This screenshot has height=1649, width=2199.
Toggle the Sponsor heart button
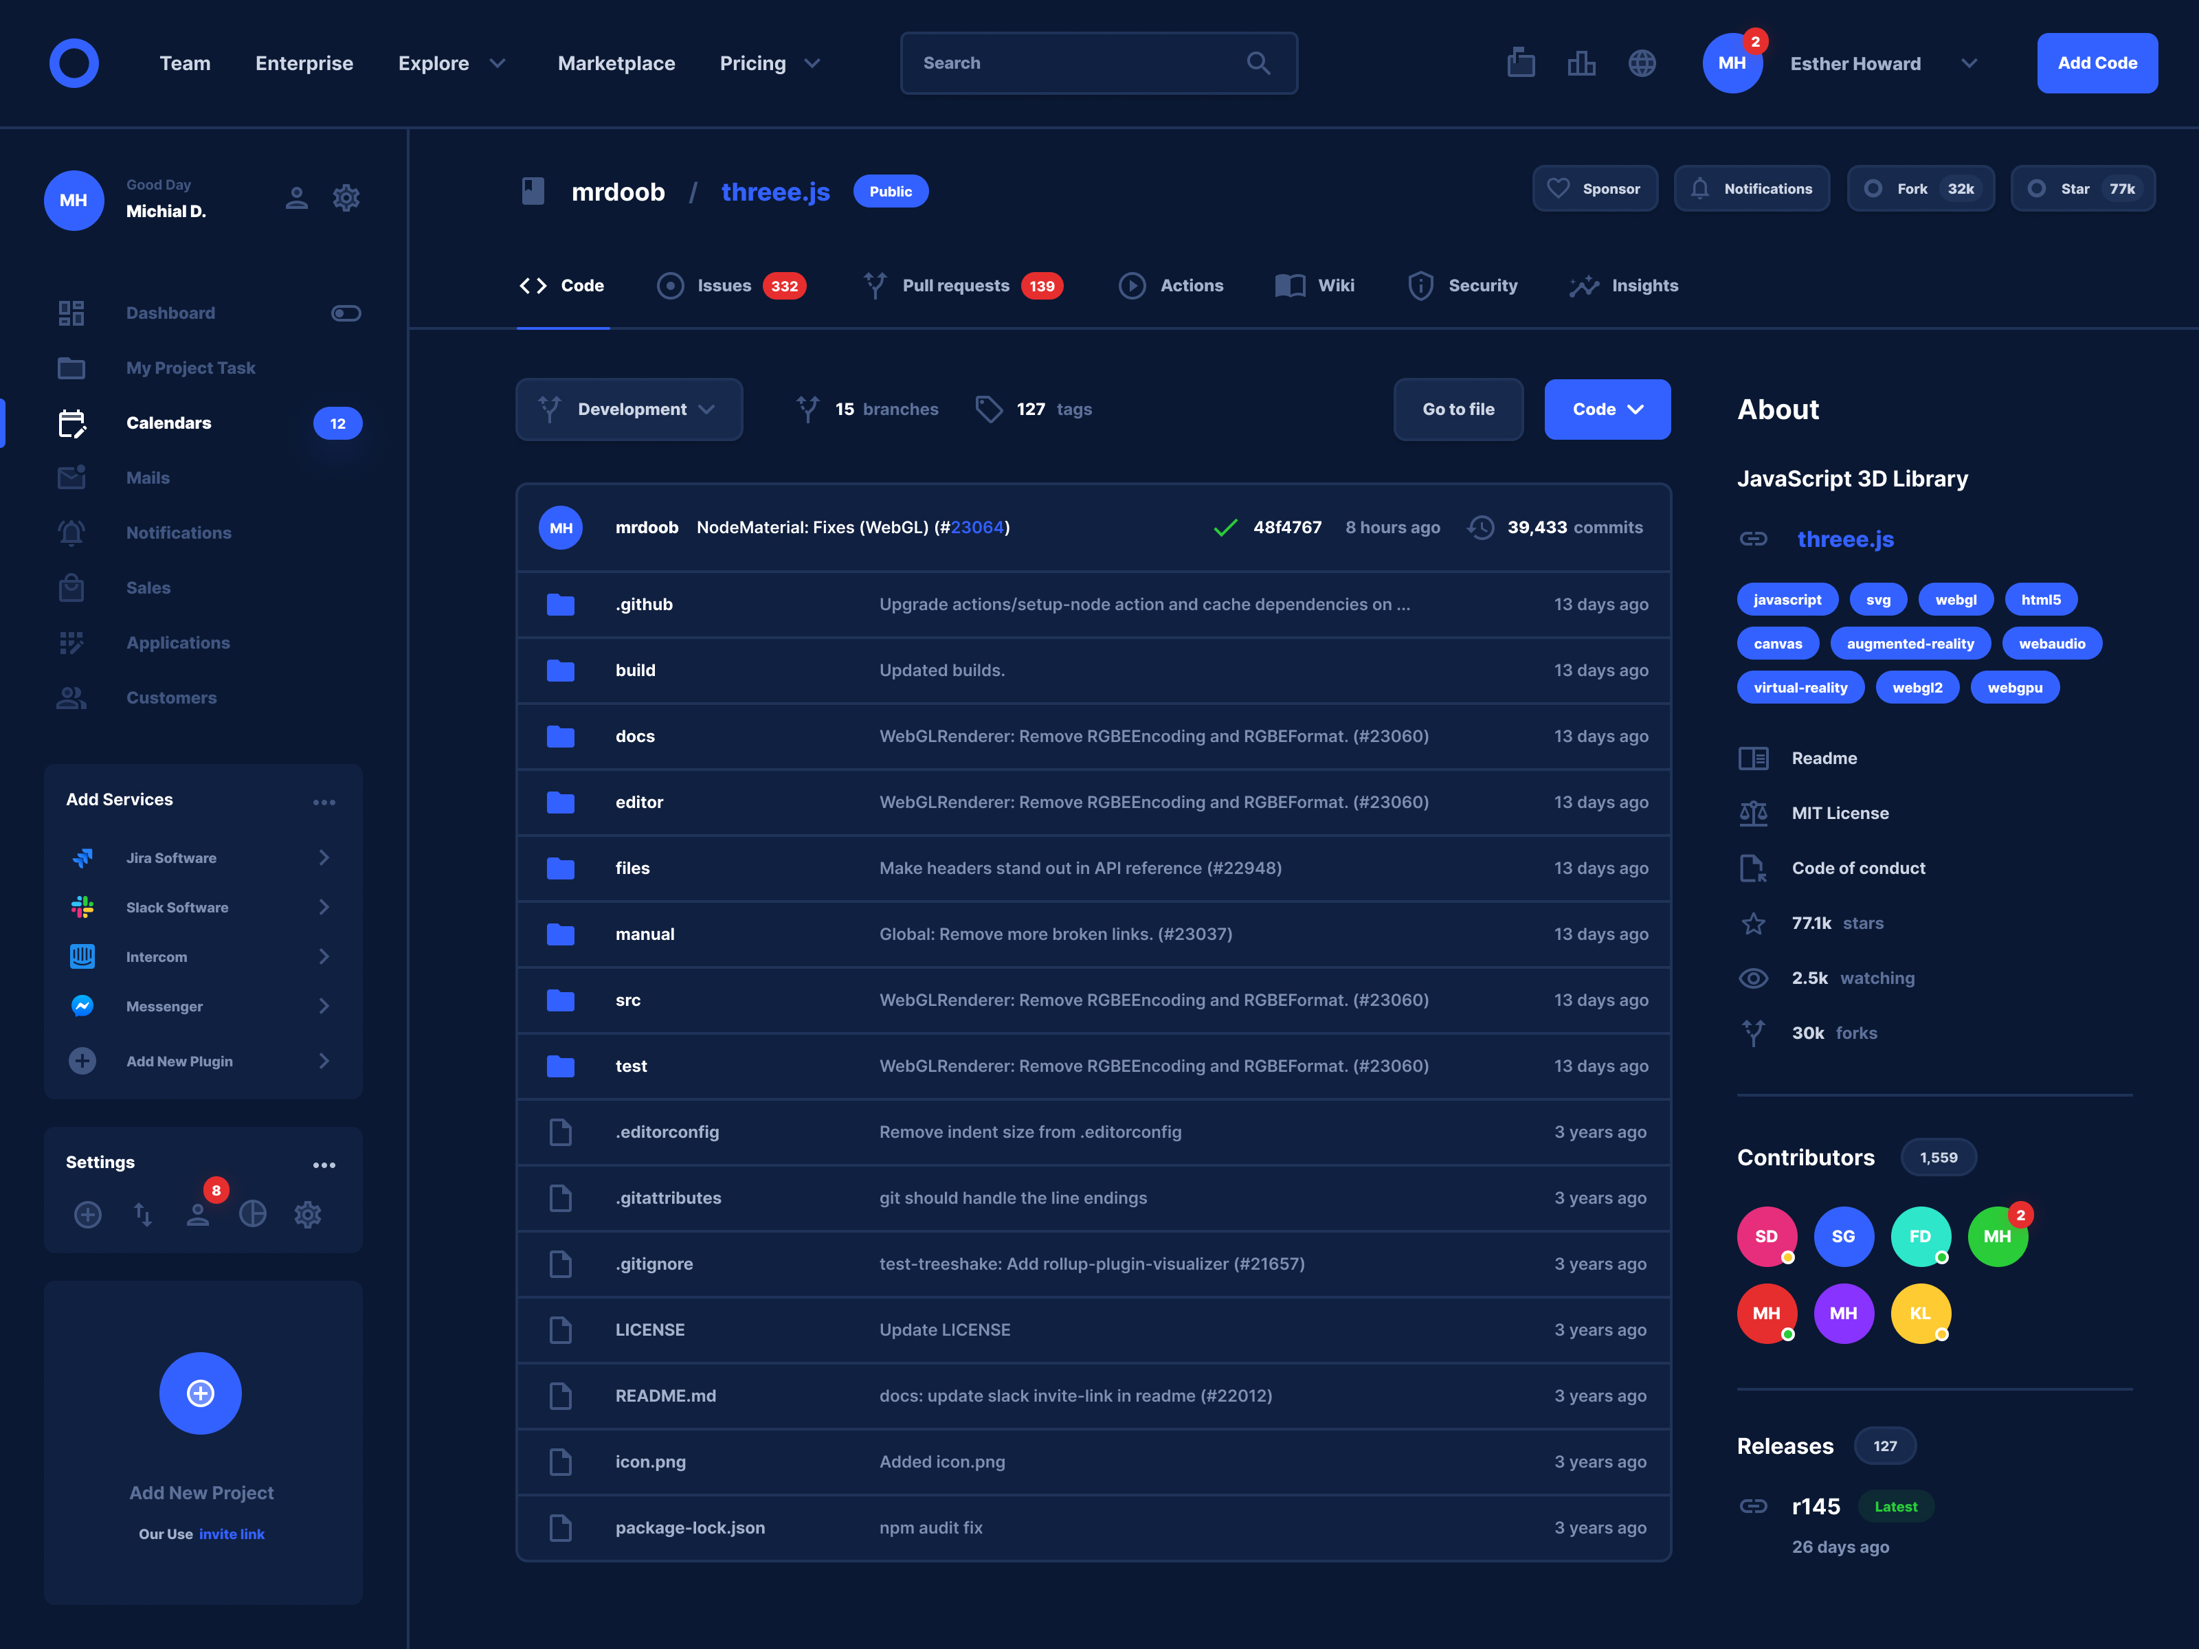click(1594, 189)
